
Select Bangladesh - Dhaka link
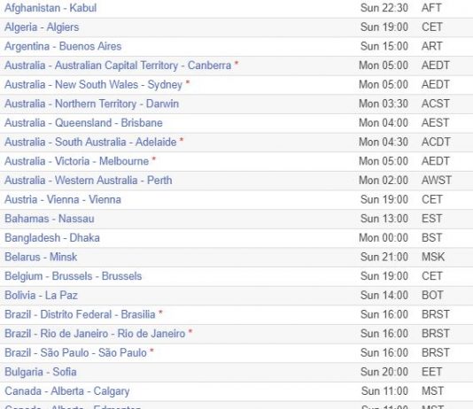coord(52,238)
